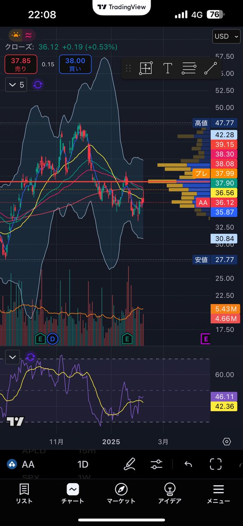Image resolution: width=243 pixels, height=526 pixels.
Task: Tap the プレ 37.99 pre-market label
Action: pyautogui.click(x=215, y=174)
